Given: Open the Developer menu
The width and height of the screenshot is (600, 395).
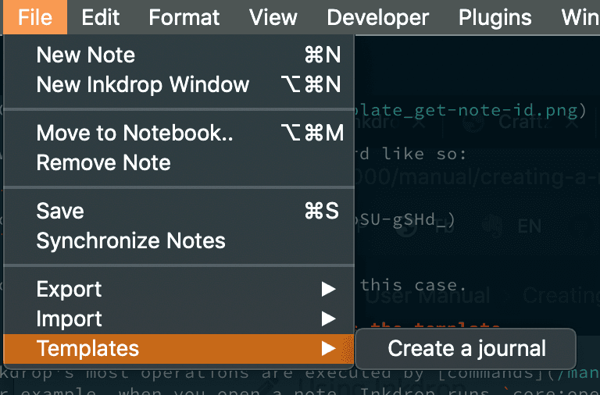Looking at the screenshot, I should (x=377, y=17).
